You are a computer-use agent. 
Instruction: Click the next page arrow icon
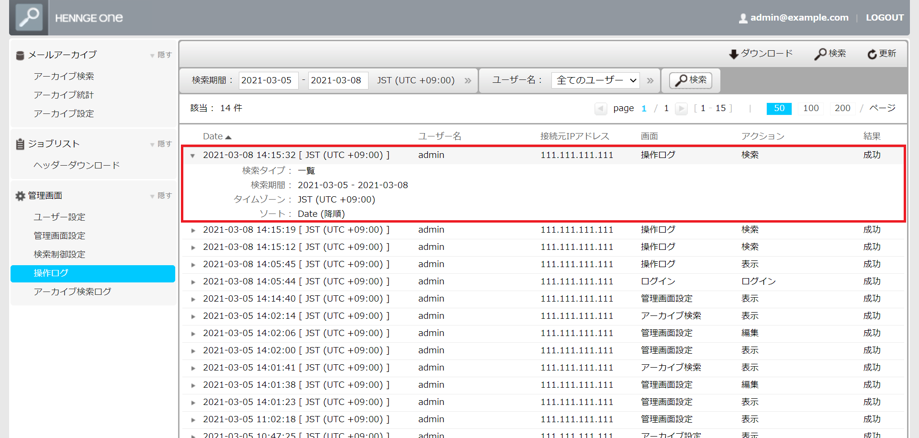[x=681, y=109]
